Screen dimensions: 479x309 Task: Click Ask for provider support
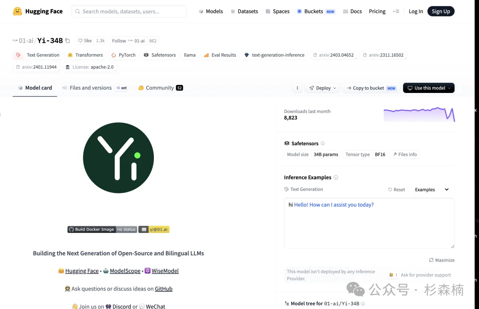coord(425,275)
